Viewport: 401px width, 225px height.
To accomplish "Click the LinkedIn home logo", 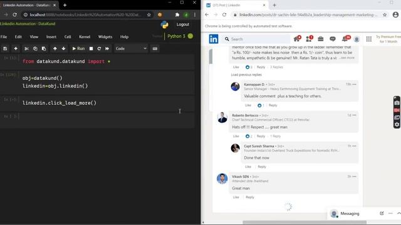I will (214, 39).
